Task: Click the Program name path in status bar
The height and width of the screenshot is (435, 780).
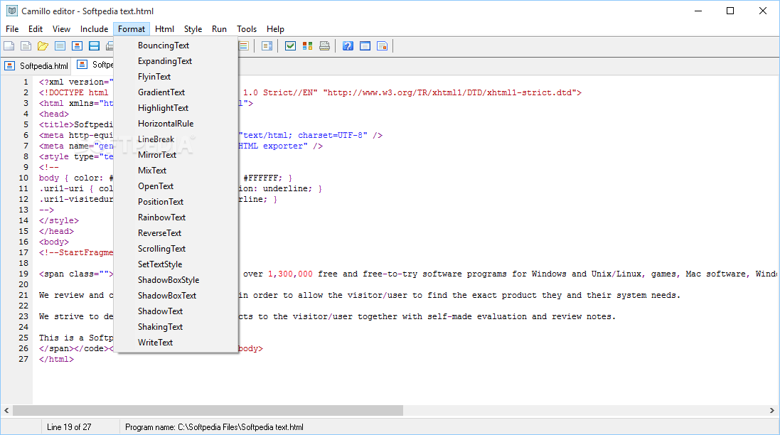Action: pos(215,427)
